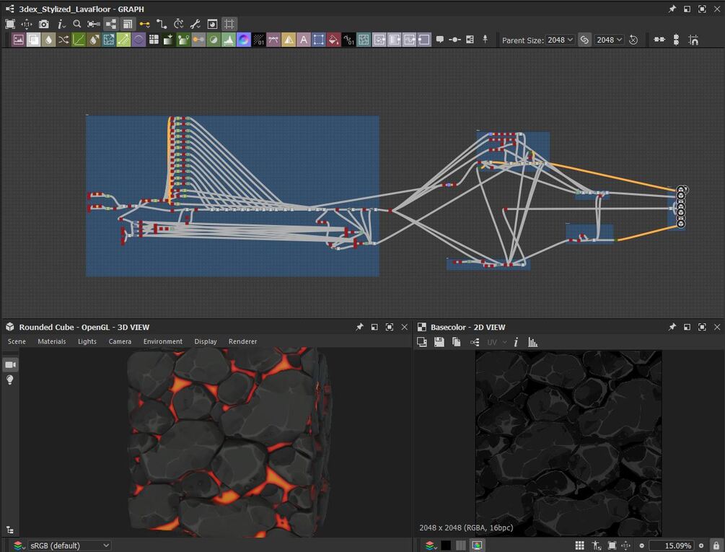
Task: Click the 15.09% zoom level field
Action: coord(671,546)
